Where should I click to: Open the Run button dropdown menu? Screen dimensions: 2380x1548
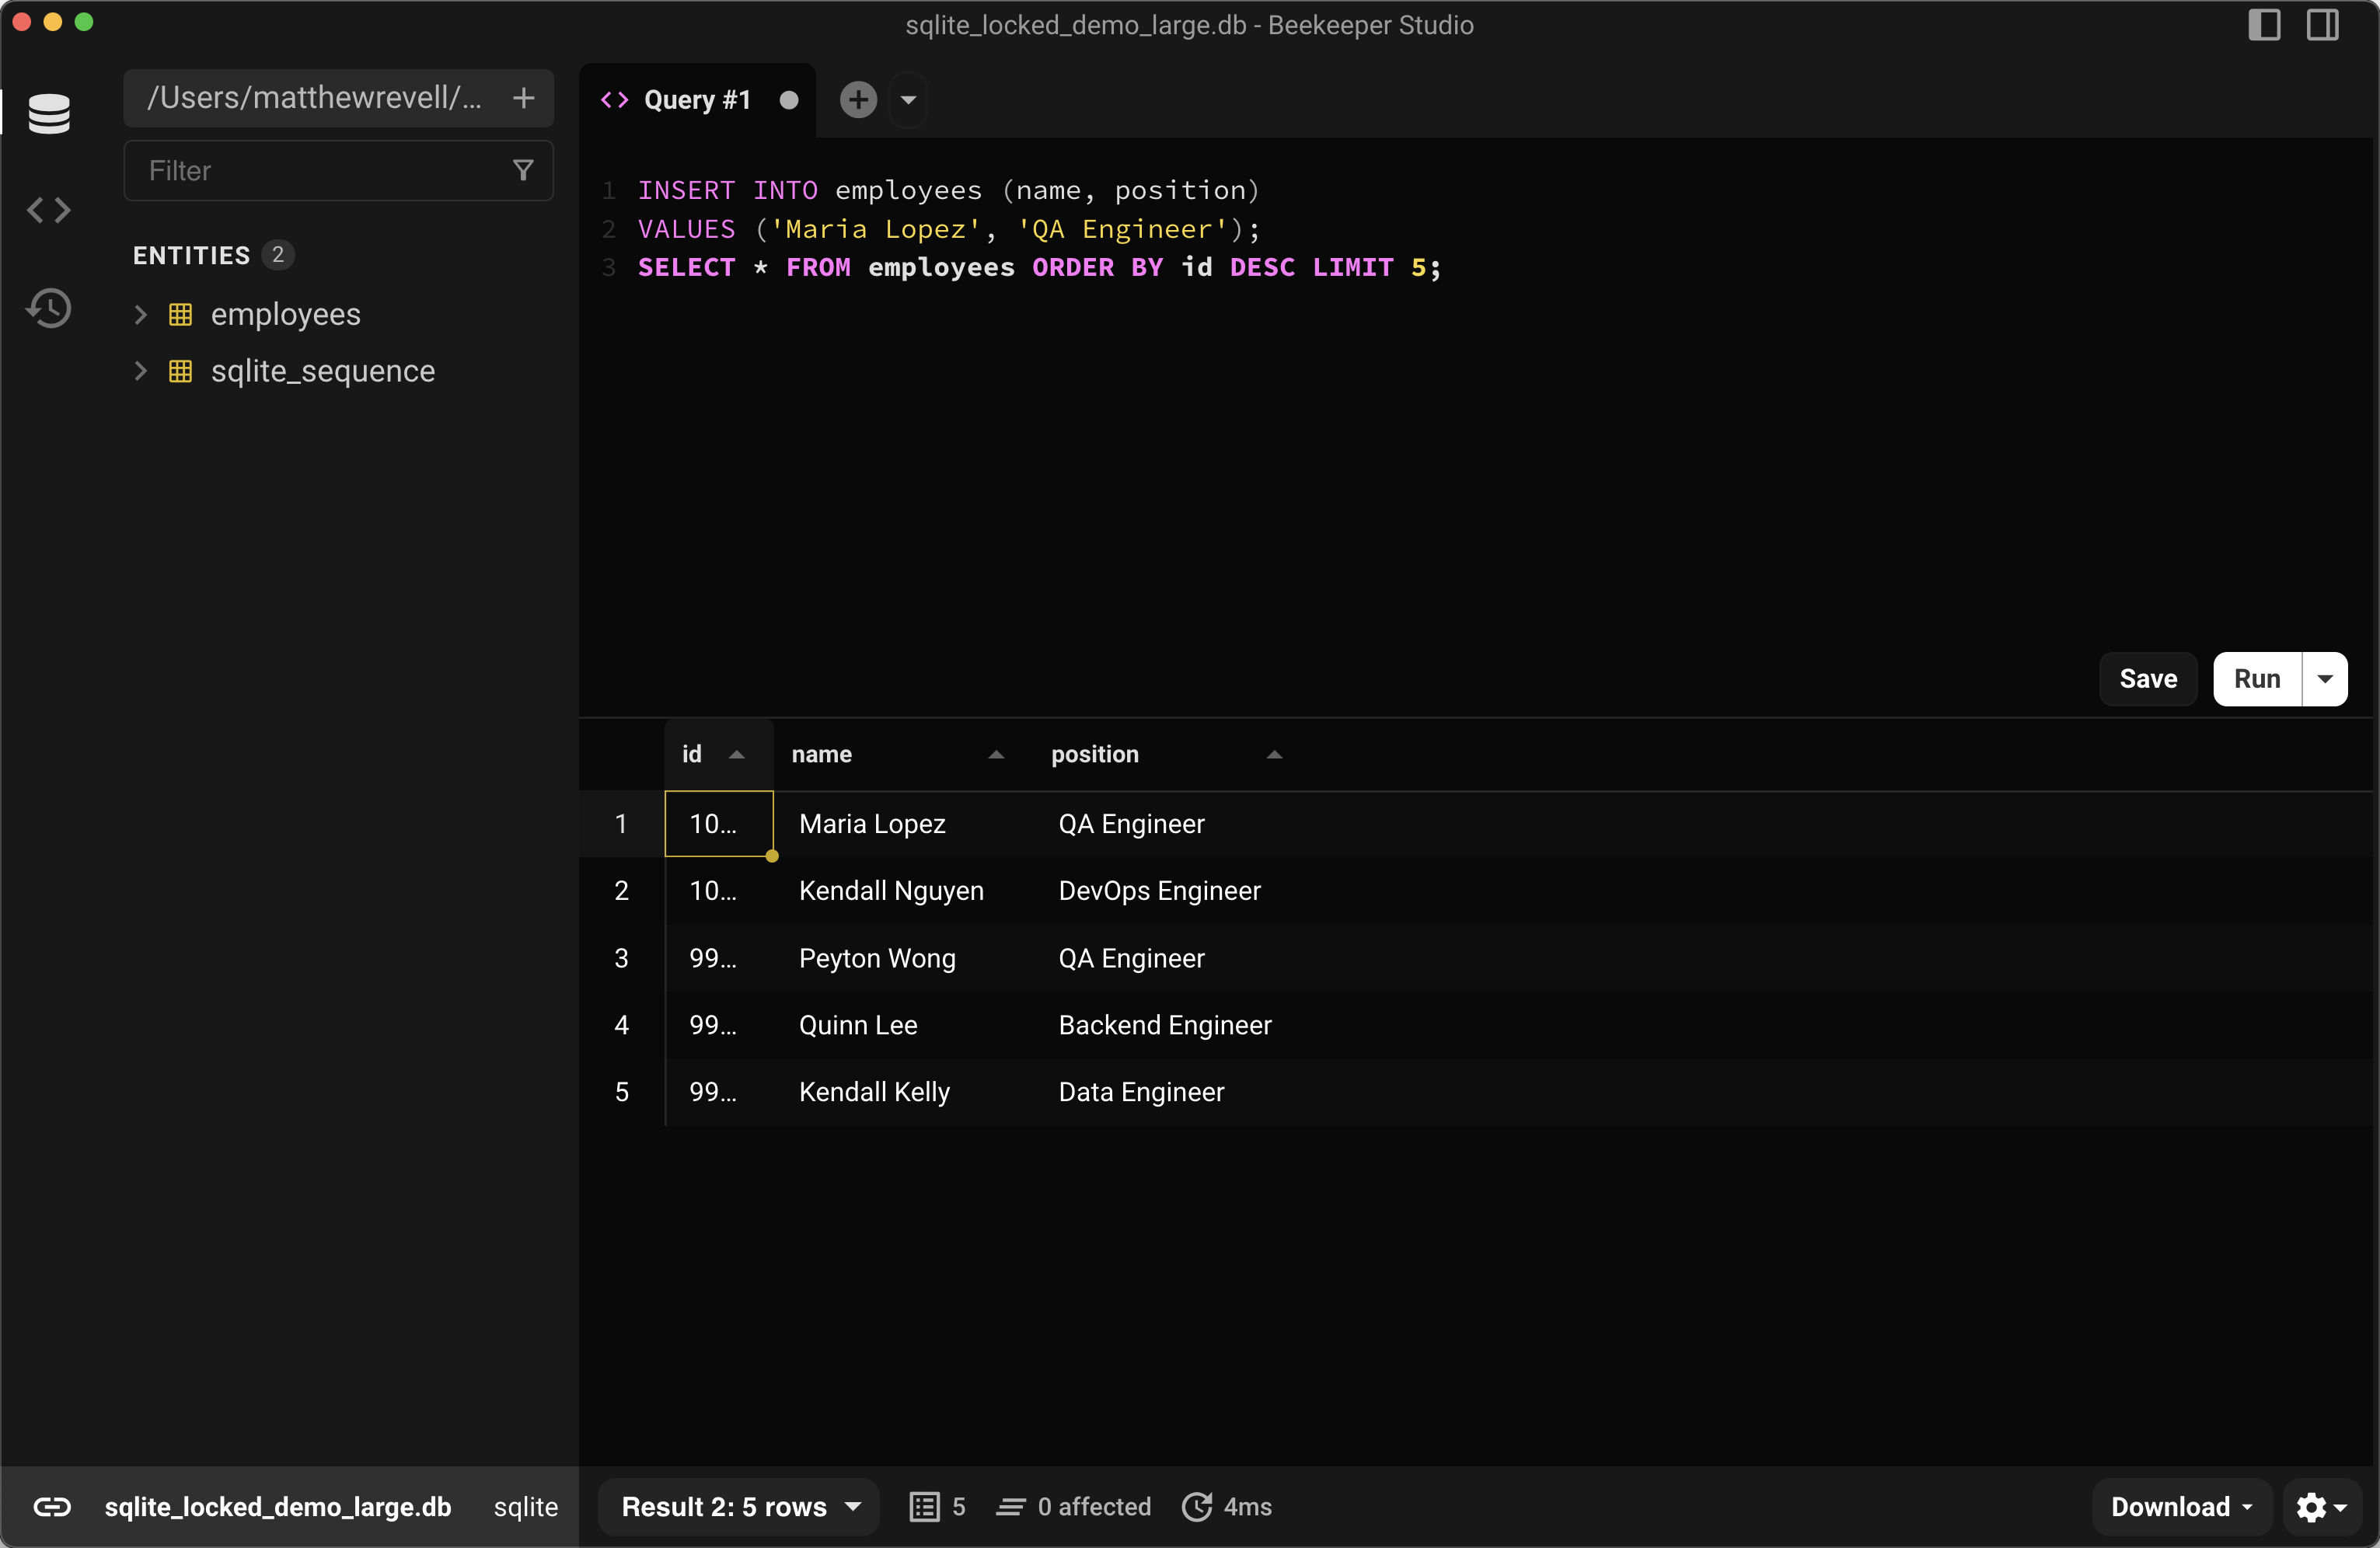tap(2326, 679)
